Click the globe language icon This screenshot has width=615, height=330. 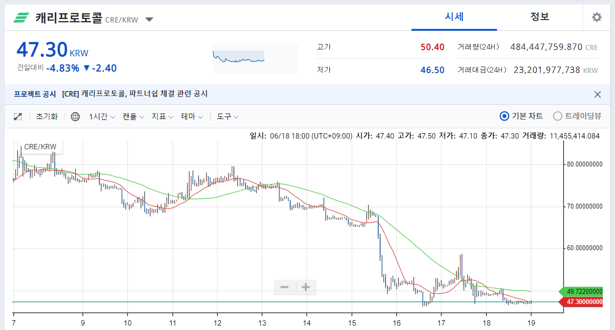(x=75, y=117)
